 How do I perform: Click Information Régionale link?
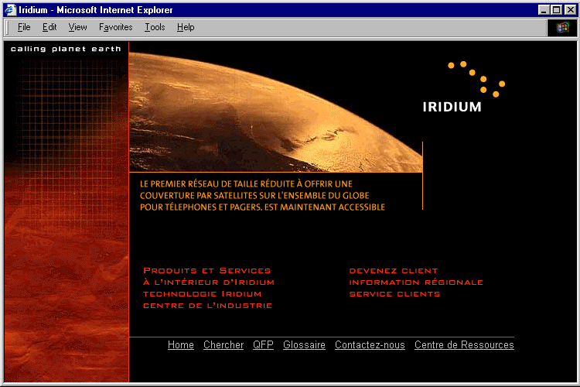(x=416, y=283)
